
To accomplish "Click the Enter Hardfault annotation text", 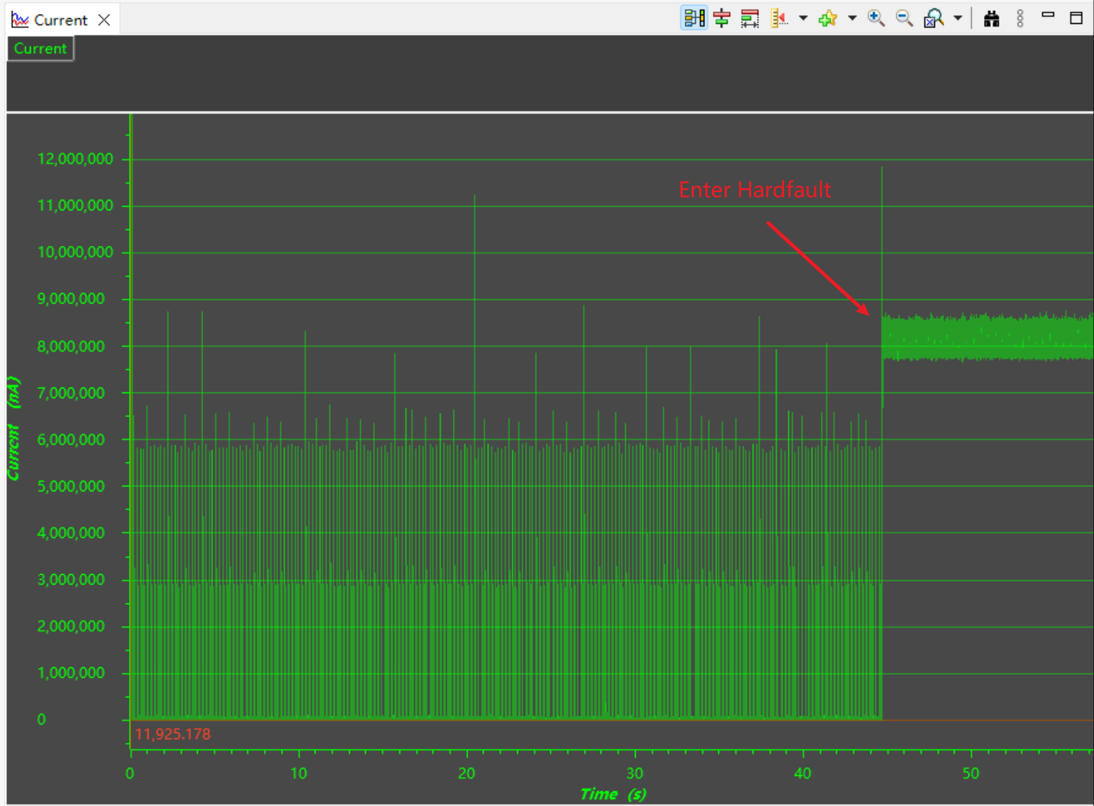I will pyautogui.click(x=755, y=190).
